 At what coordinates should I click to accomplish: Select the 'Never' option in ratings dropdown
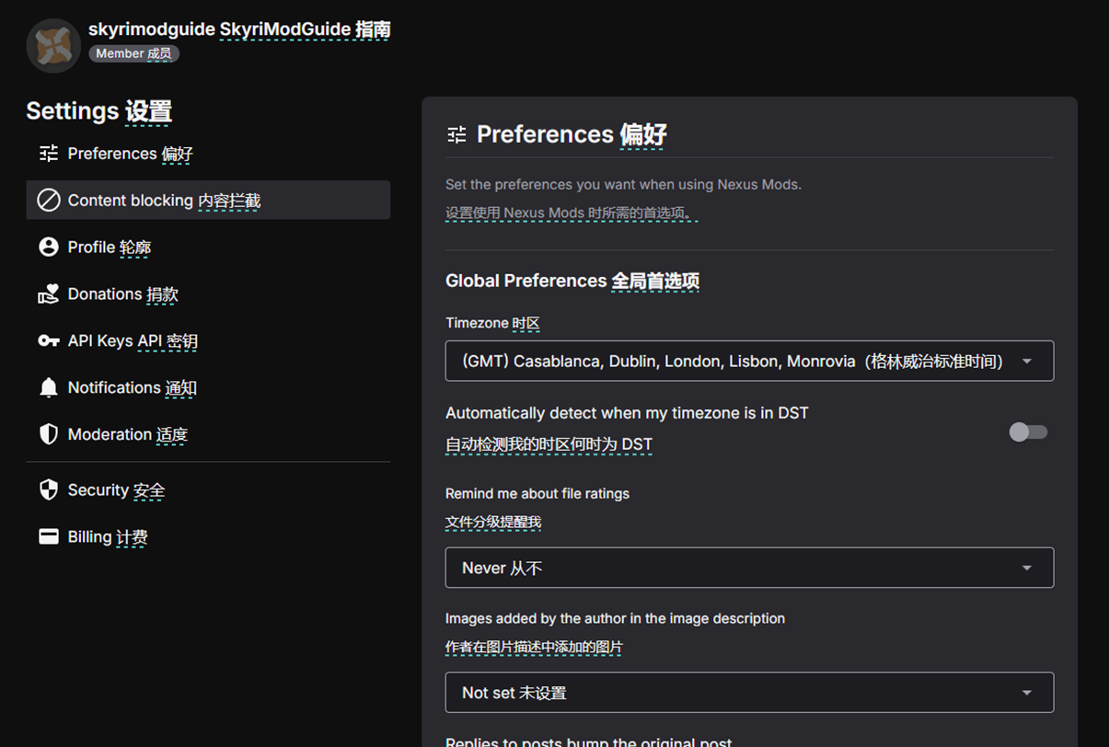[749, 568]
